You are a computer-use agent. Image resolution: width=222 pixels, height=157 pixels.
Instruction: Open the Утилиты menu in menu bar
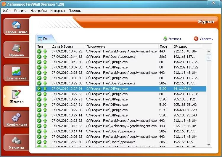point(20,11)
